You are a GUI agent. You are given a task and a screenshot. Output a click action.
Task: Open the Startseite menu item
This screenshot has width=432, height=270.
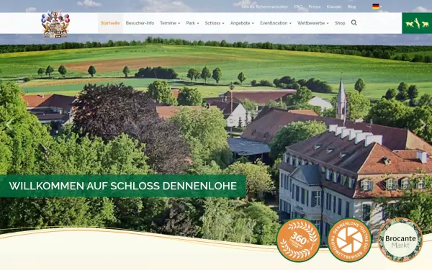pyautogui.click(x=110, y=23)
